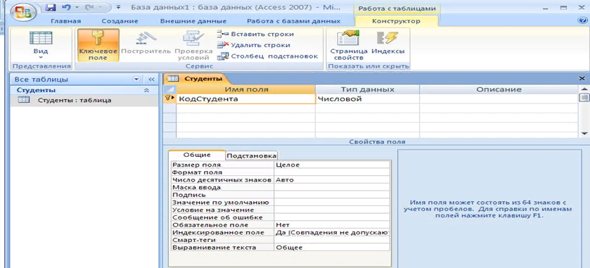Expand the Вид dropdown arrow

tap(41, 57)
